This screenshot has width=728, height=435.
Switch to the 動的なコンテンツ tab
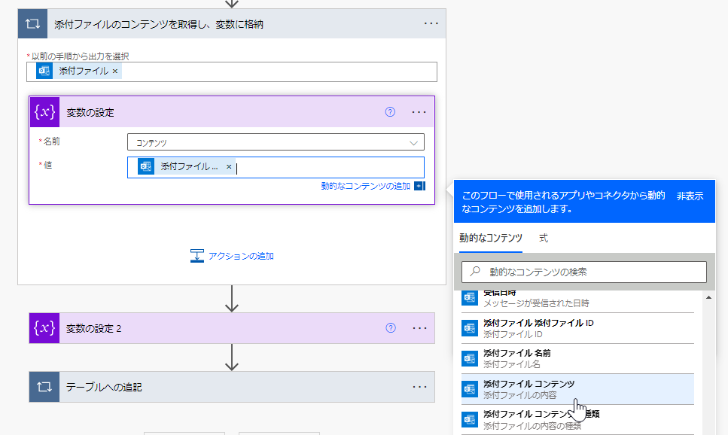[x=491, y=238]
